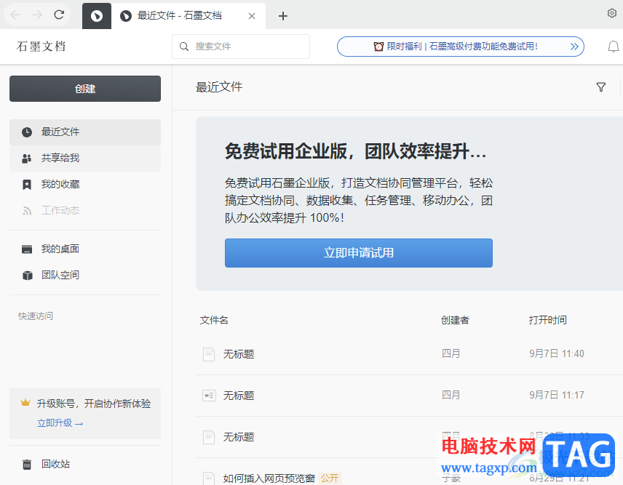Click the box icon beside 团队空间

click(27, 276)
